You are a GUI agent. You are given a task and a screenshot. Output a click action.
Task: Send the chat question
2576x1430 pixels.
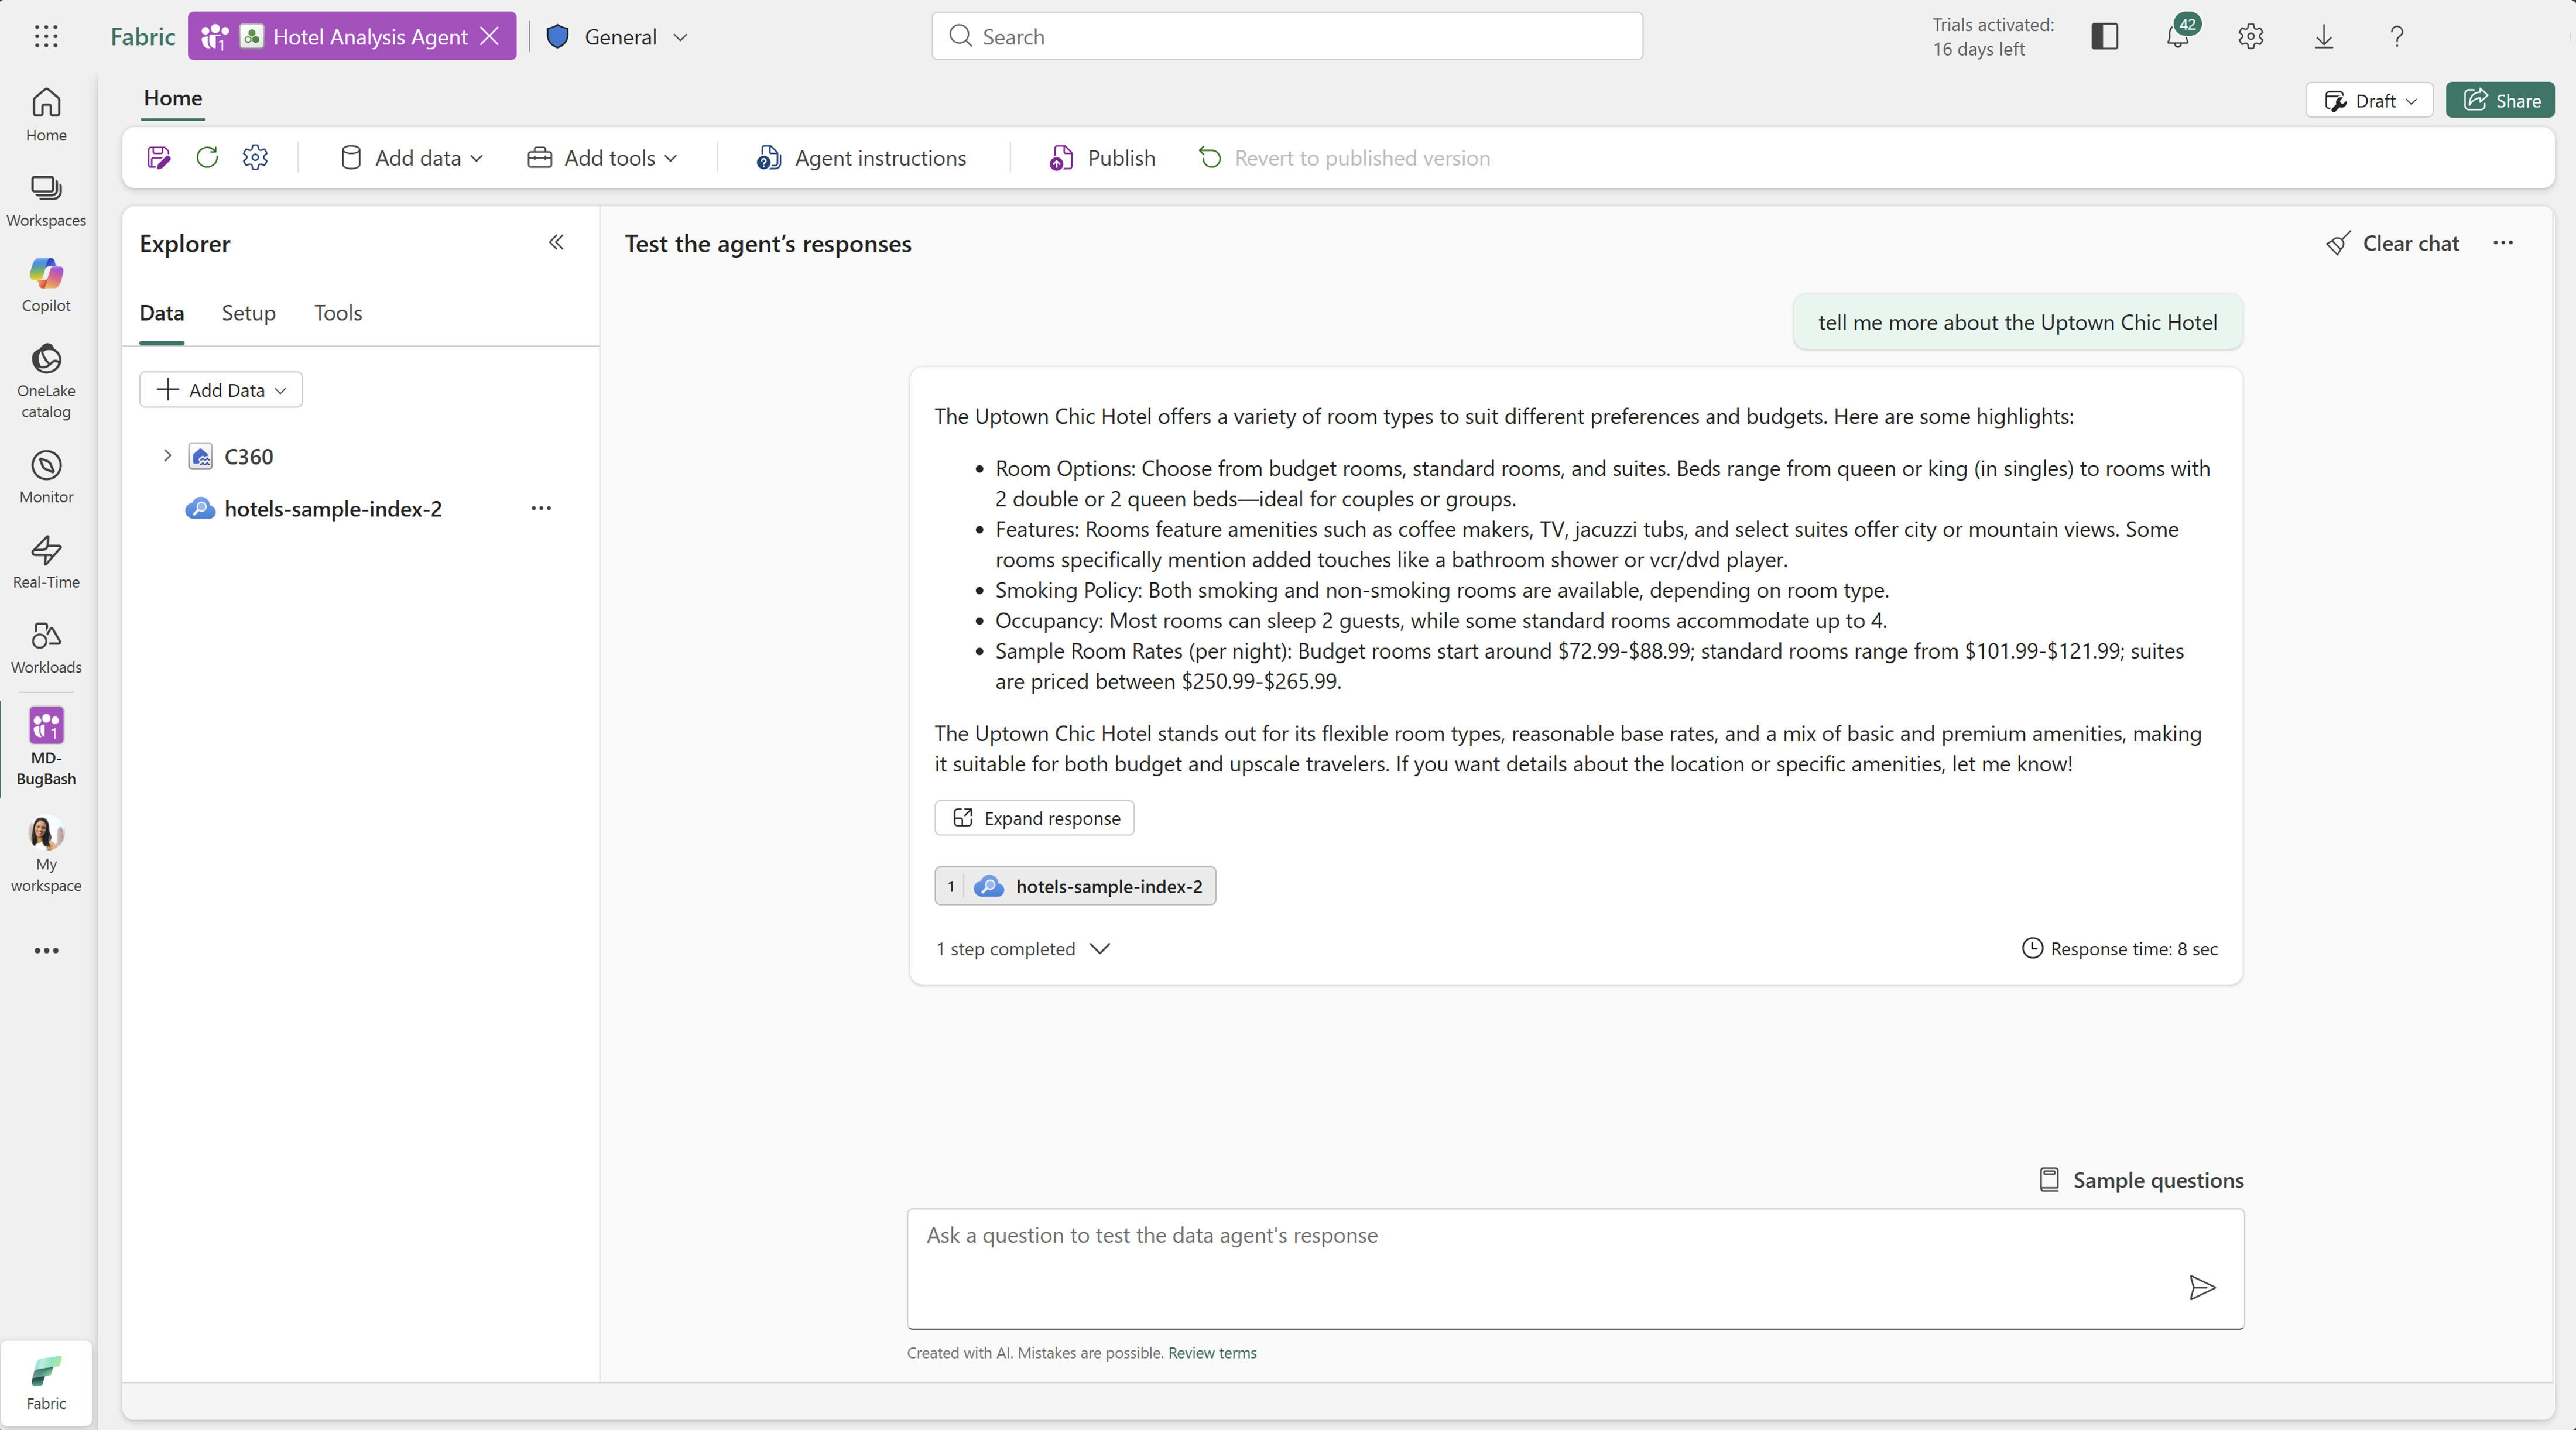click(x=2202, y=1287)
